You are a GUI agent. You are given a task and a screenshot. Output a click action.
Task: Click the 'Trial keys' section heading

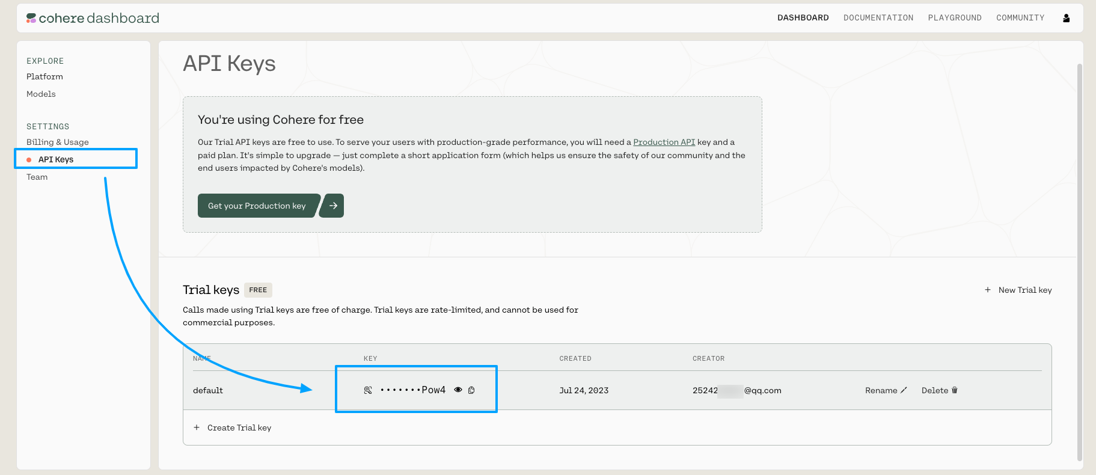(211, 290)
